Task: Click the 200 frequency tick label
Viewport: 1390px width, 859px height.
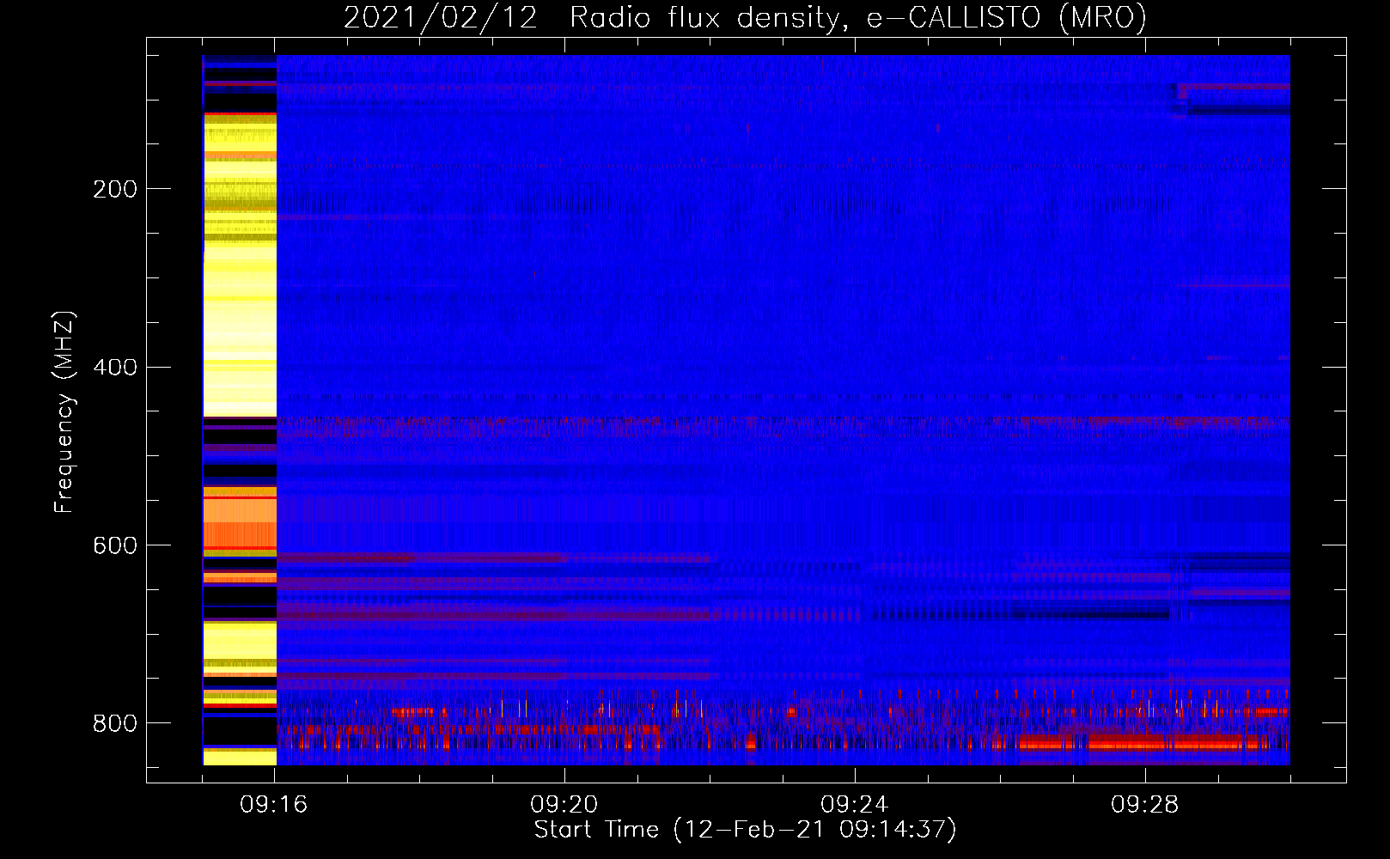Action: click(x=114, y=189)
